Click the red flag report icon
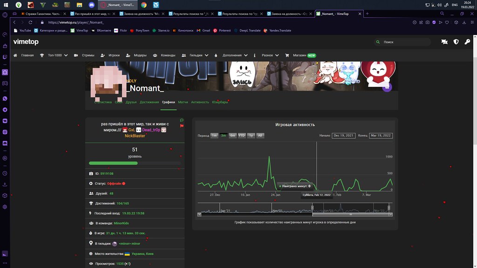477x268 pixels. [182, 126]
